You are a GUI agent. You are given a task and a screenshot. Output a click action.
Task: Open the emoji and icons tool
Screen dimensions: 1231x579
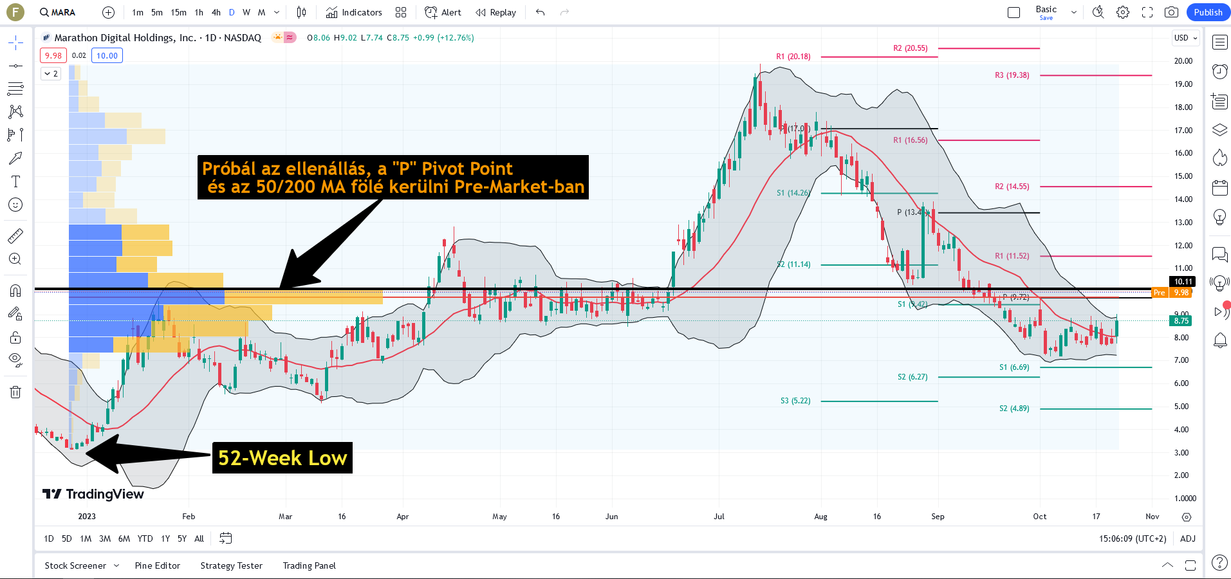15,205
